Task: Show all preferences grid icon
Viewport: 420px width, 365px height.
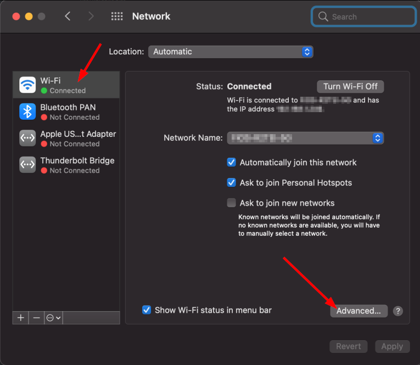Action: click(x=117, y=16)
